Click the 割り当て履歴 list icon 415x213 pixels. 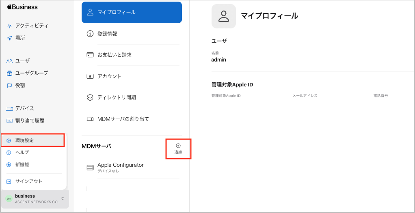click(x=9, y=121)
